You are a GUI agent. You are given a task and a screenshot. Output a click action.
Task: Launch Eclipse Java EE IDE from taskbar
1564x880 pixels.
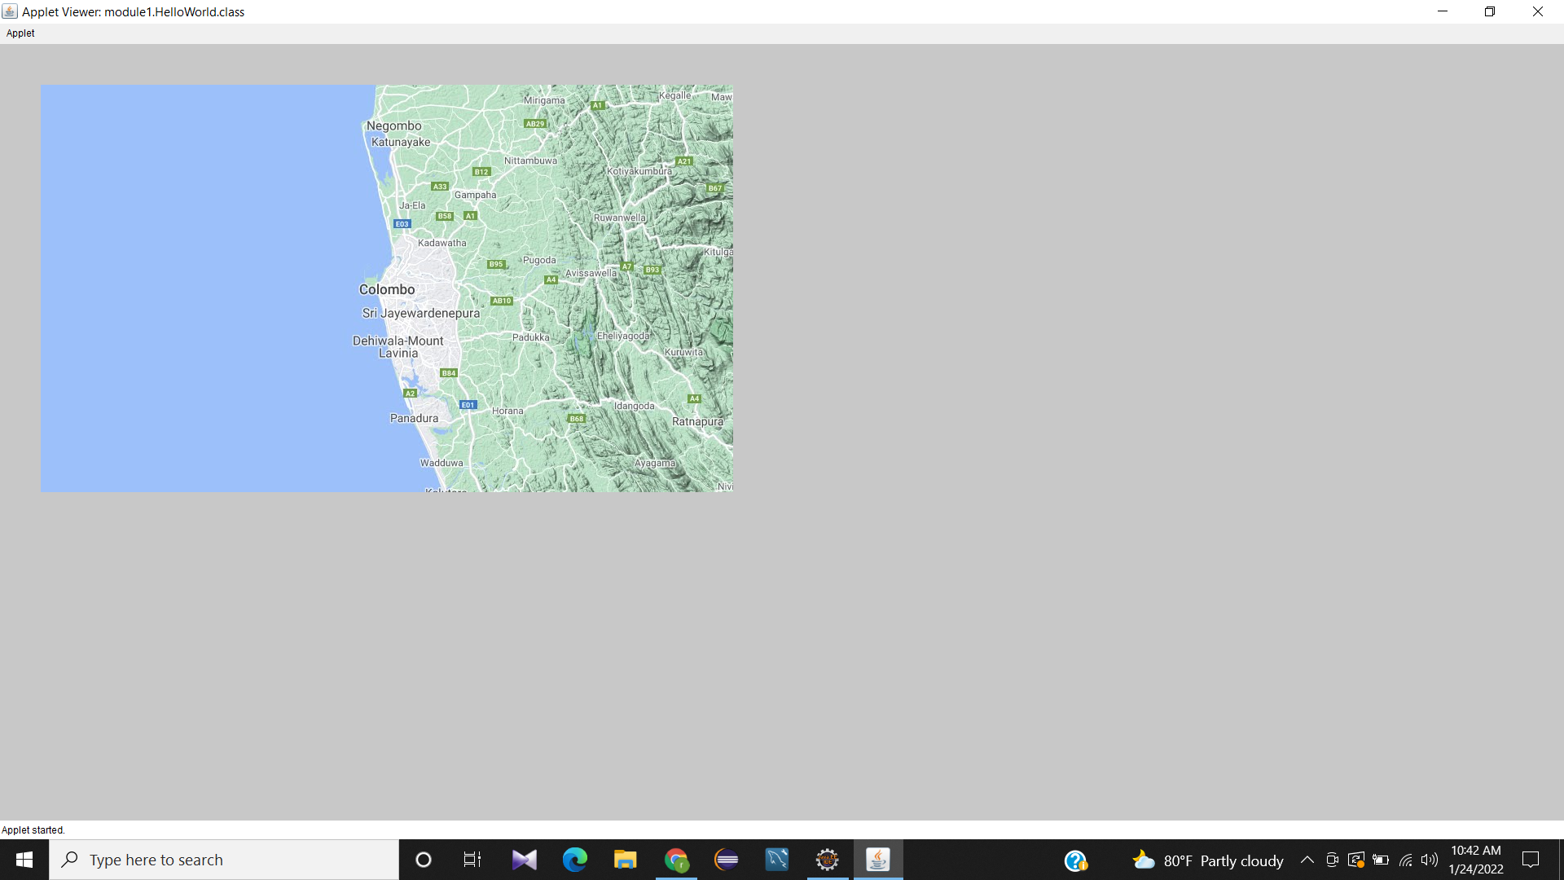828,860
